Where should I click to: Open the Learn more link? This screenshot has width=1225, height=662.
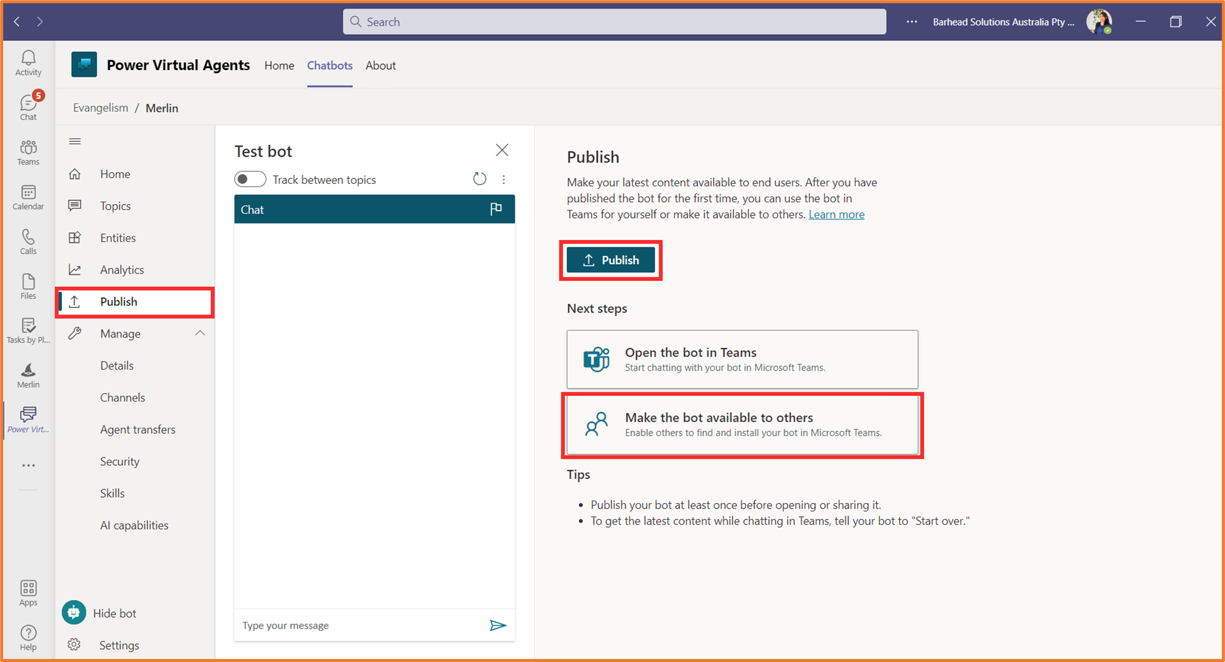tap(836, 214)
